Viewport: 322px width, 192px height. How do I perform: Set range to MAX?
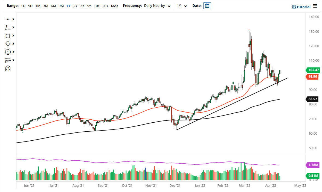click(x=115, y=6)
